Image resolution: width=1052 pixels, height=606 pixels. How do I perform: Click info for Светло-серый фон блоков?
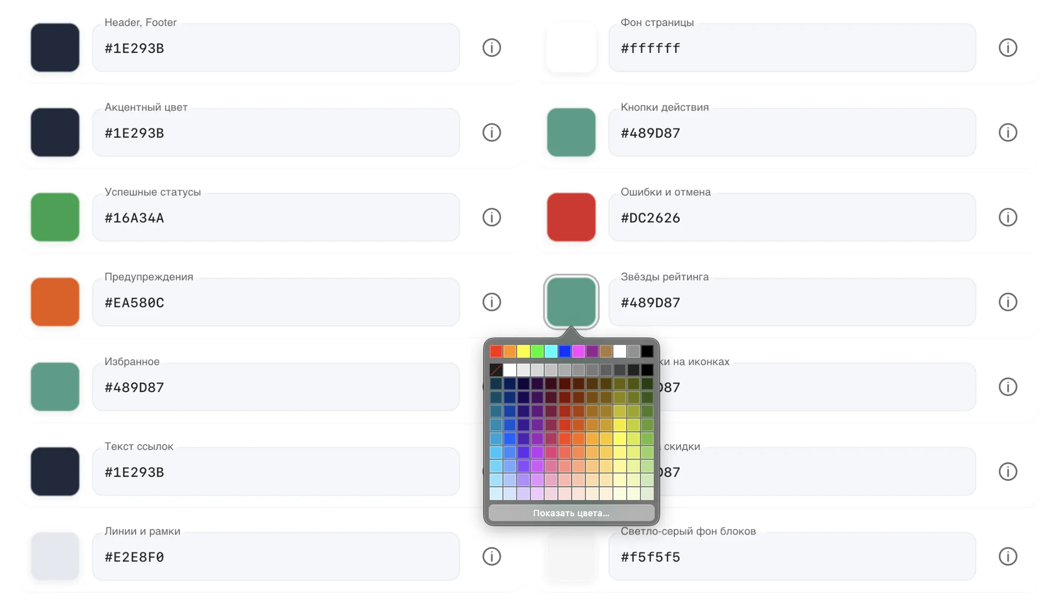click(x=1008, y=556)
